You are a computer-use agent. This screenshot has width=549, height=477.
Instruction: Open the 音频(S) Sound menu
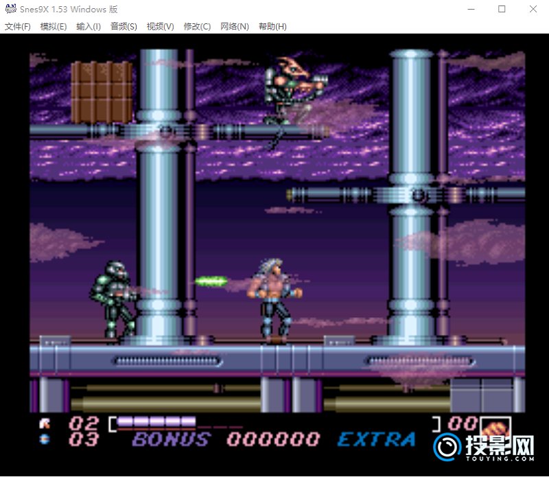click(124, 27)
